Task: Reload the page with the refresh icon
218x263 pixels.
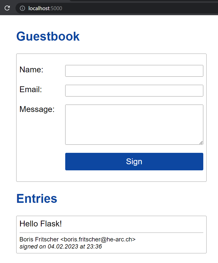Action: [x=7, y=8]
